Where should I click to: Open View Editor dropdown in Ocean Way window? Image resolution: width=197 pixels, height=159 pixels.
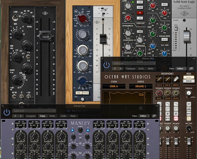pyautogui.click(x=181, y=69)
